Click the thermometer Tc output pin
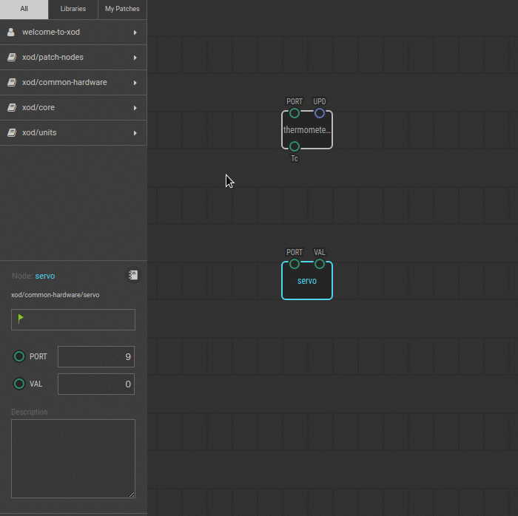This screenshot has height=516, width=518. (x=295, y=146)
